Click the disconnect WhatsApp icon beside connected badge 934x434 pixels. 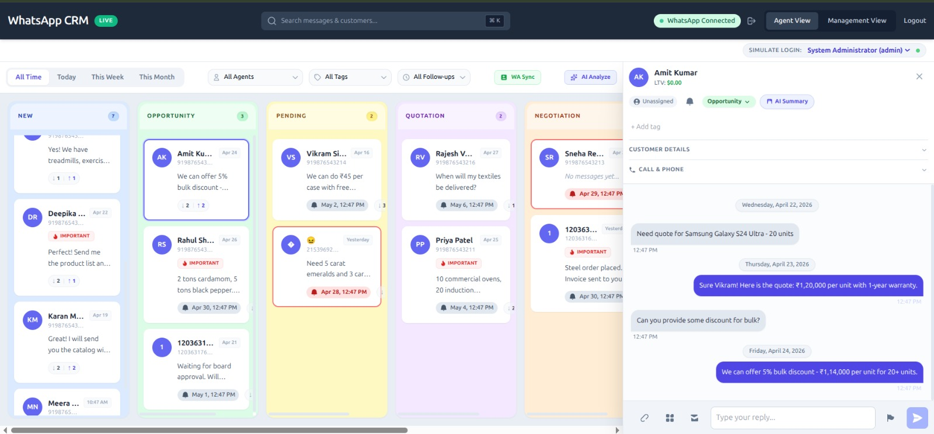751,20
